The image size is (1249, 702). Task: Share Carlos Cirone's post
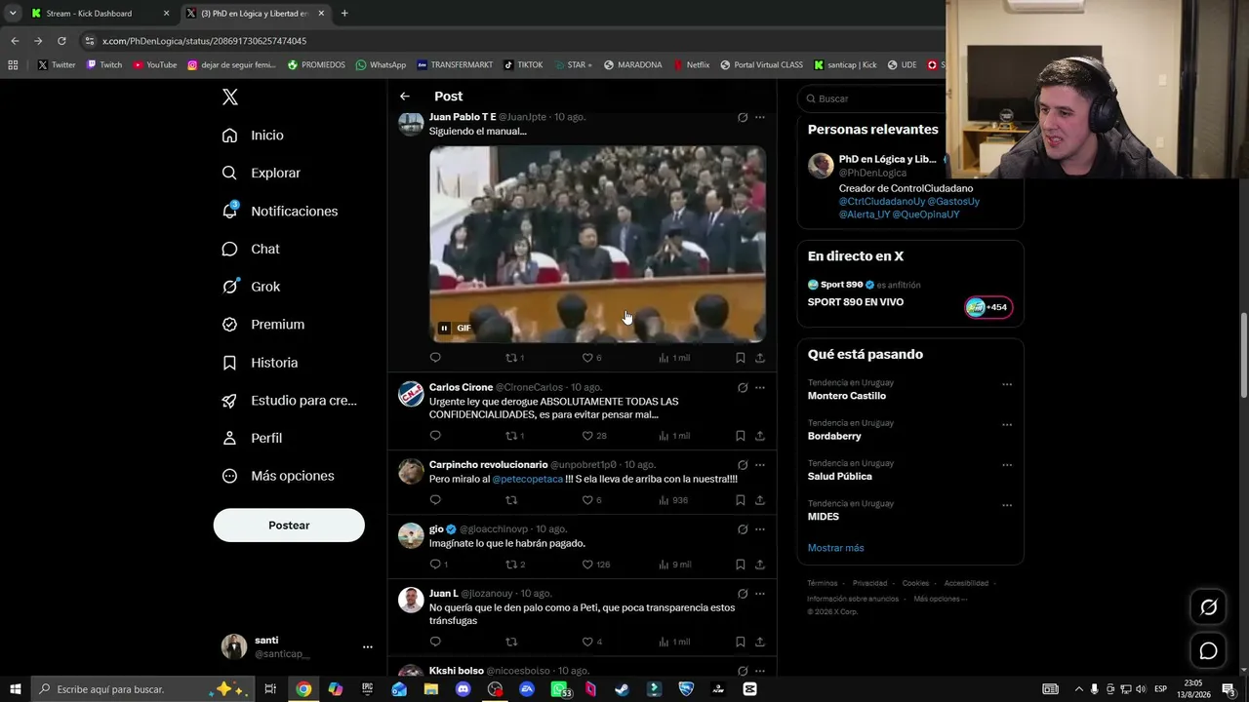760,436
